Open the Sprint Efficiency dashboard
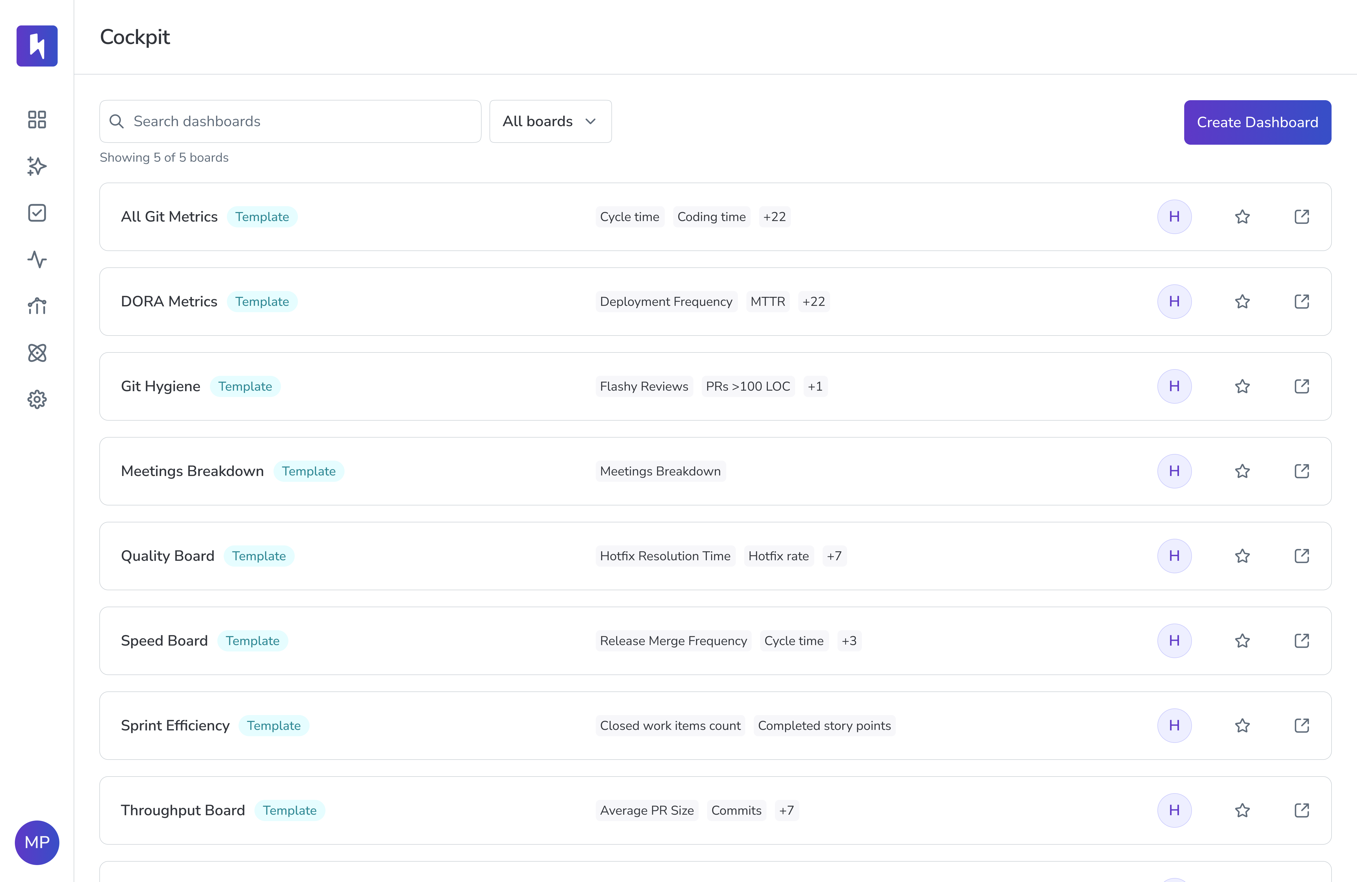The width and height of the screenshot is (1357, 882). point(175,726)
